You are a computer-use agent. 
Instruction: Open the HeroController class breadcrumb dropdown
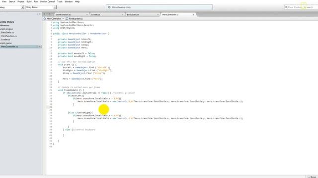coord(54,19)
